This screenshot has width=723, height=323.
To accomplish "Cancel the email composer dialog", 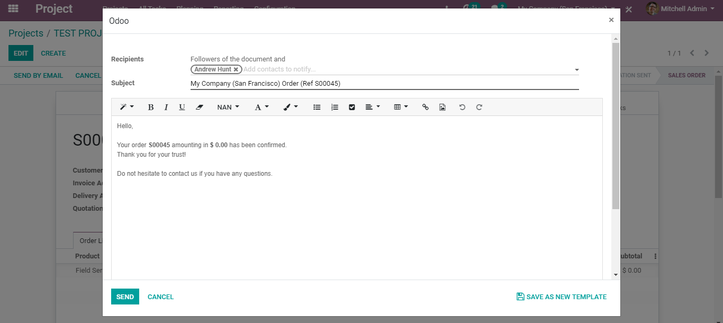I will [160, 297].
